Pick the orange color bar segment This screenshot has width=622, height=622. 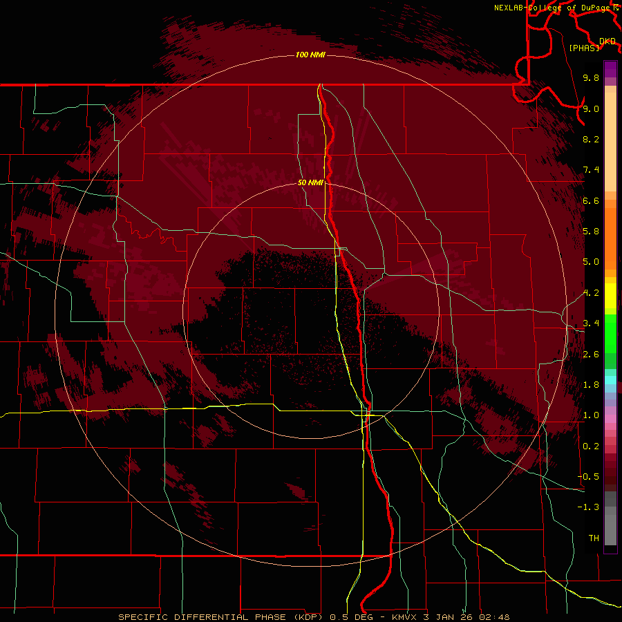coord(610,239)
